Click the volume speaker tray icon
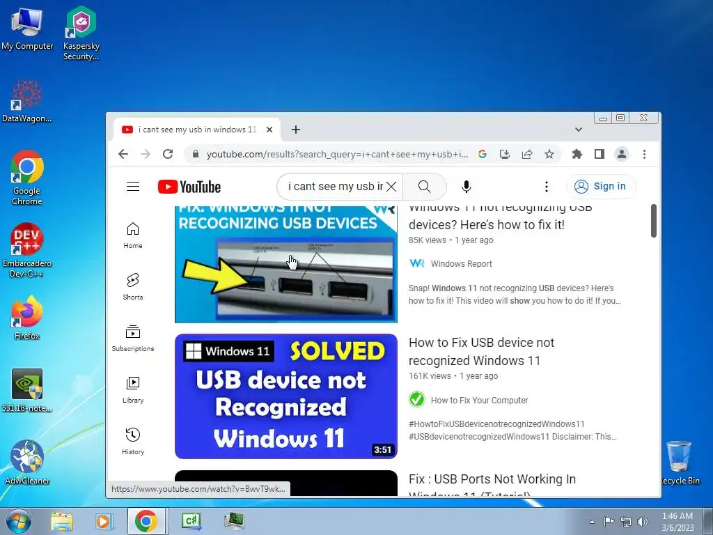Viewport: 713px width, 535px height. [643, 522]
